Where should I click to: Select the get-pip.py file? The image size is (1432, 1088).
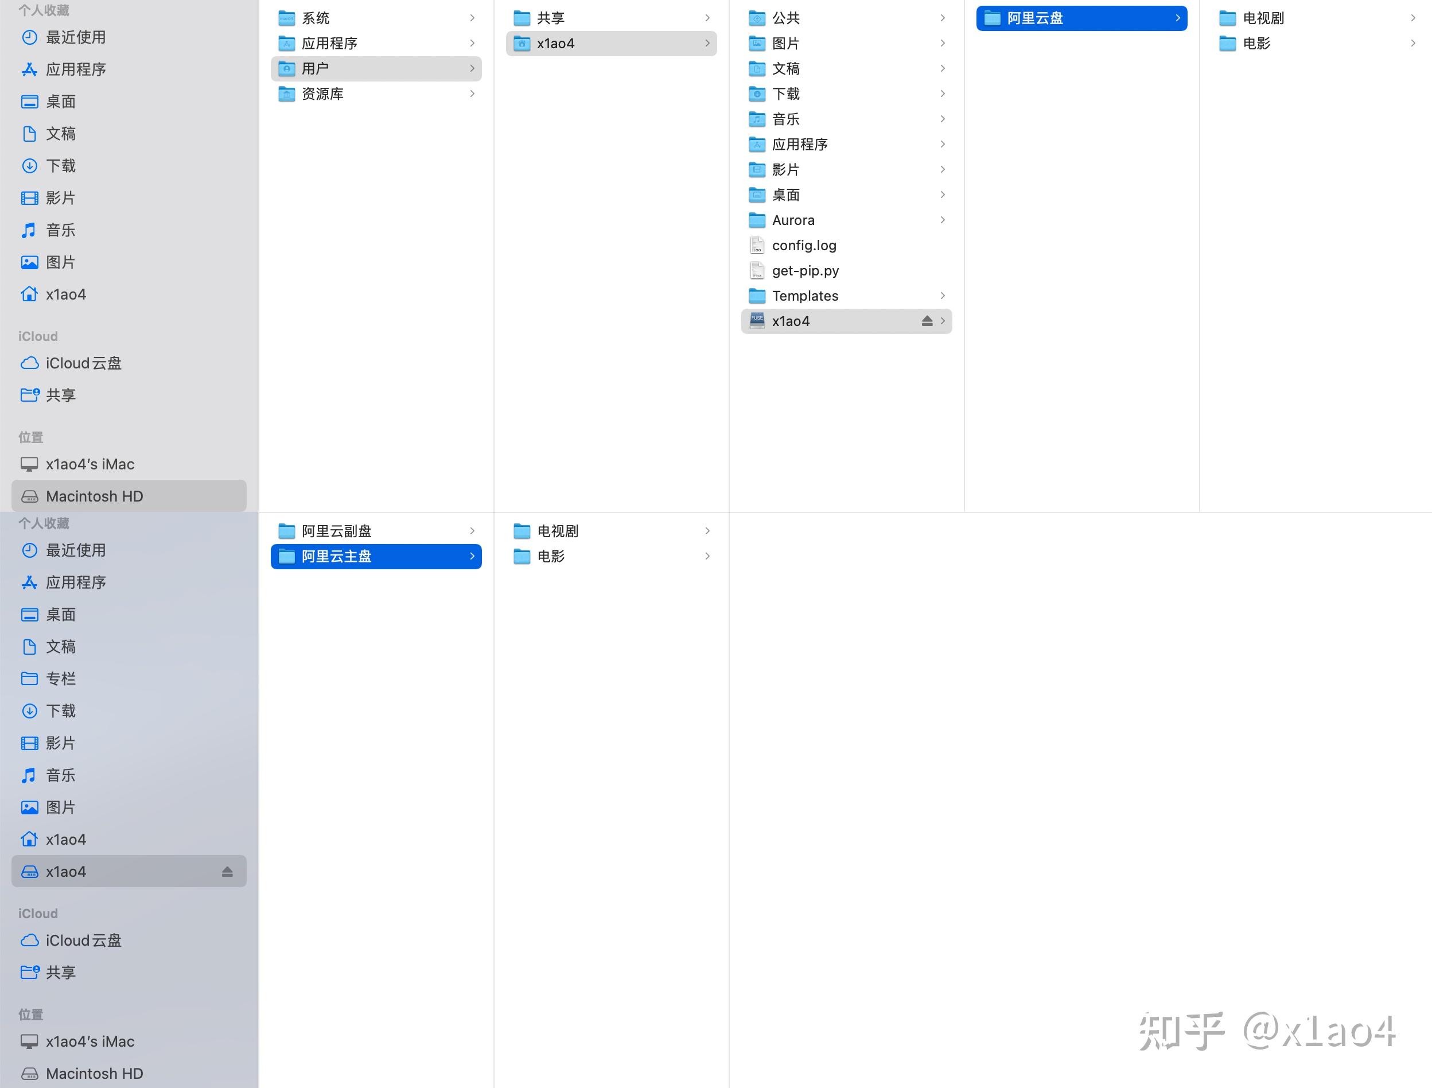[805, 270]
